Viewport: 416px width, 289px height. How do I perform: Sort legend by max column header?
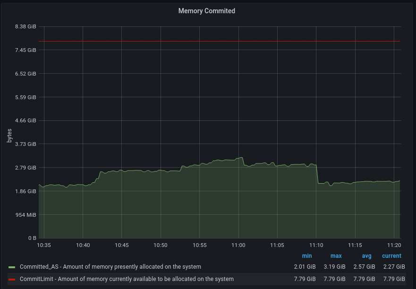click(x=336, y=256)
